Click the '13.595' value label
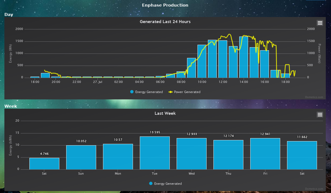 [x=155, y=132]
